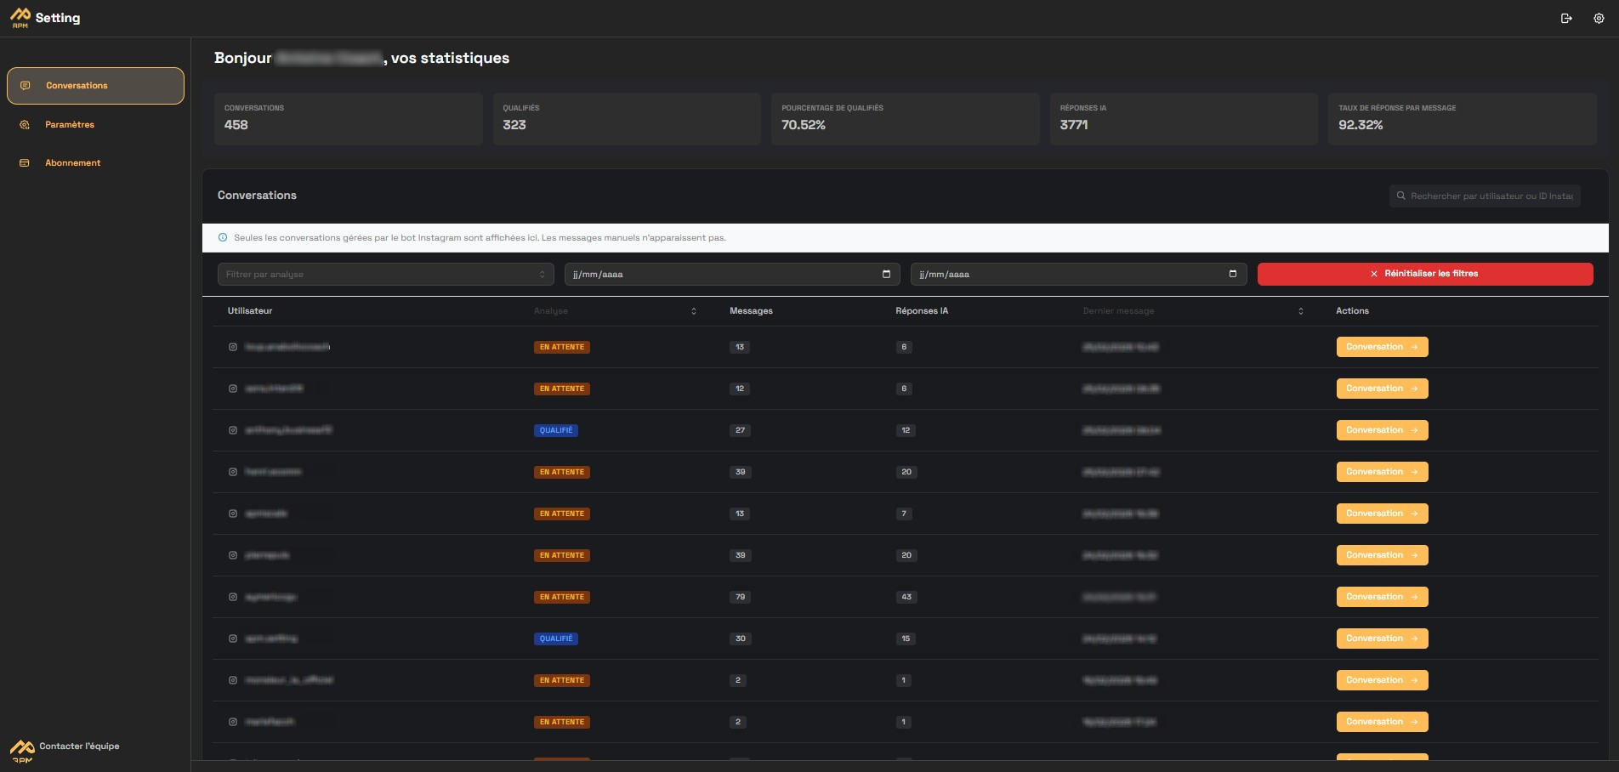Viewport: 1619px width, 772px height.
Task: Open the settings gear icon
Action: point(1599,18)
